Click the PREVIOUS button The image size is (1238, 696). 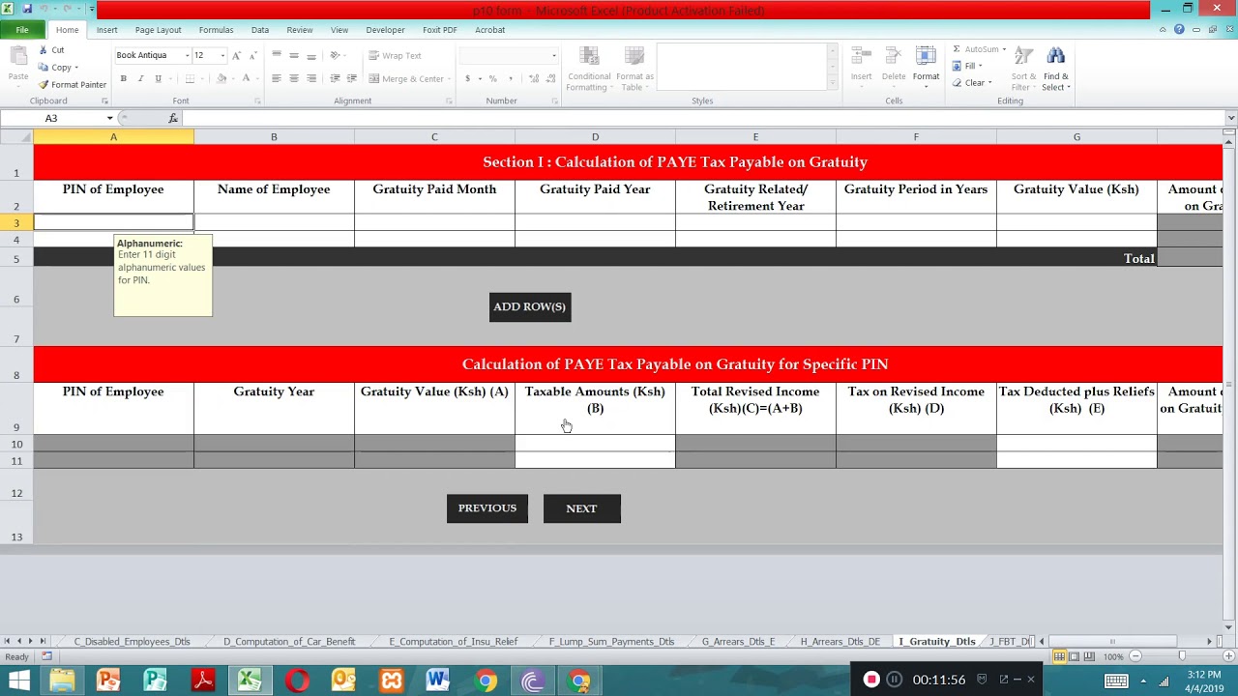[x=487, y=508]
